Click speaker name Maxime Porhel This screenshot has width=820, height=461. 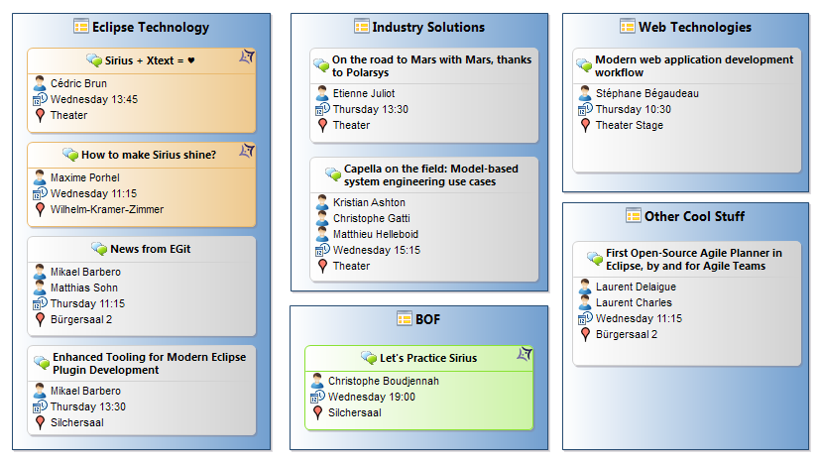84,177
